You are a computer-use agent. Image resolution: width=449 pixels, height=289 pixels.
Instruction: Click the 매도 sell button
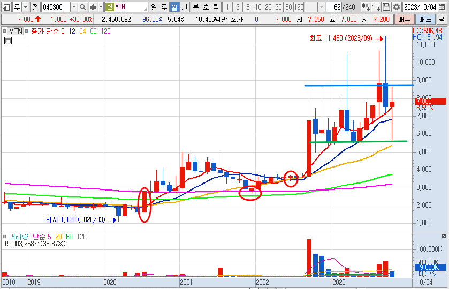tap(425, 19)
